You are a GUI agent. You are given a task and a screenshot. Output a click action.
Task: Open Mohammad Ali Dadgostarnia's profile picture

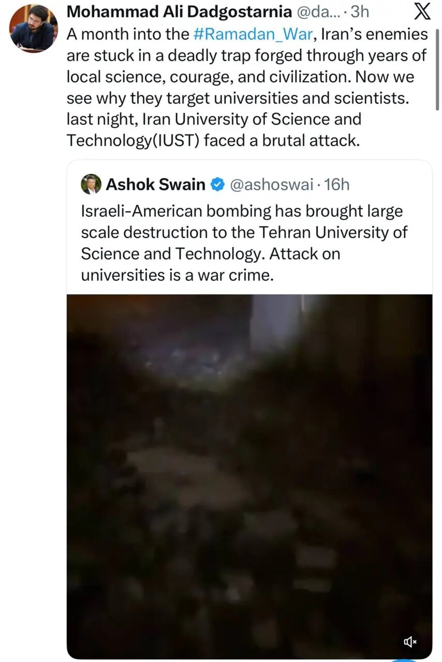point(34,29)
